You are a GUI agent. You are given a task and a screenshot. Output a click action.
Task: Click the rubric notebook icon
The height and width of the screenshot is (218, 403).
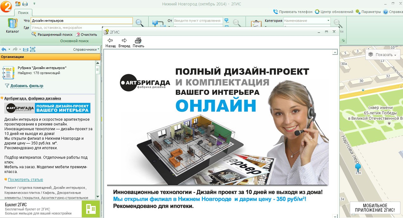click(x=8, y=73)
